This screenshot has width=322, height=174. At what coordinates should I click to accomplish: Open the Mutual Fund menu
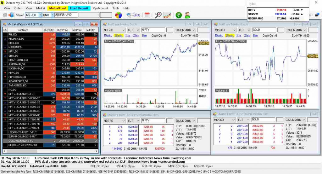58,8
